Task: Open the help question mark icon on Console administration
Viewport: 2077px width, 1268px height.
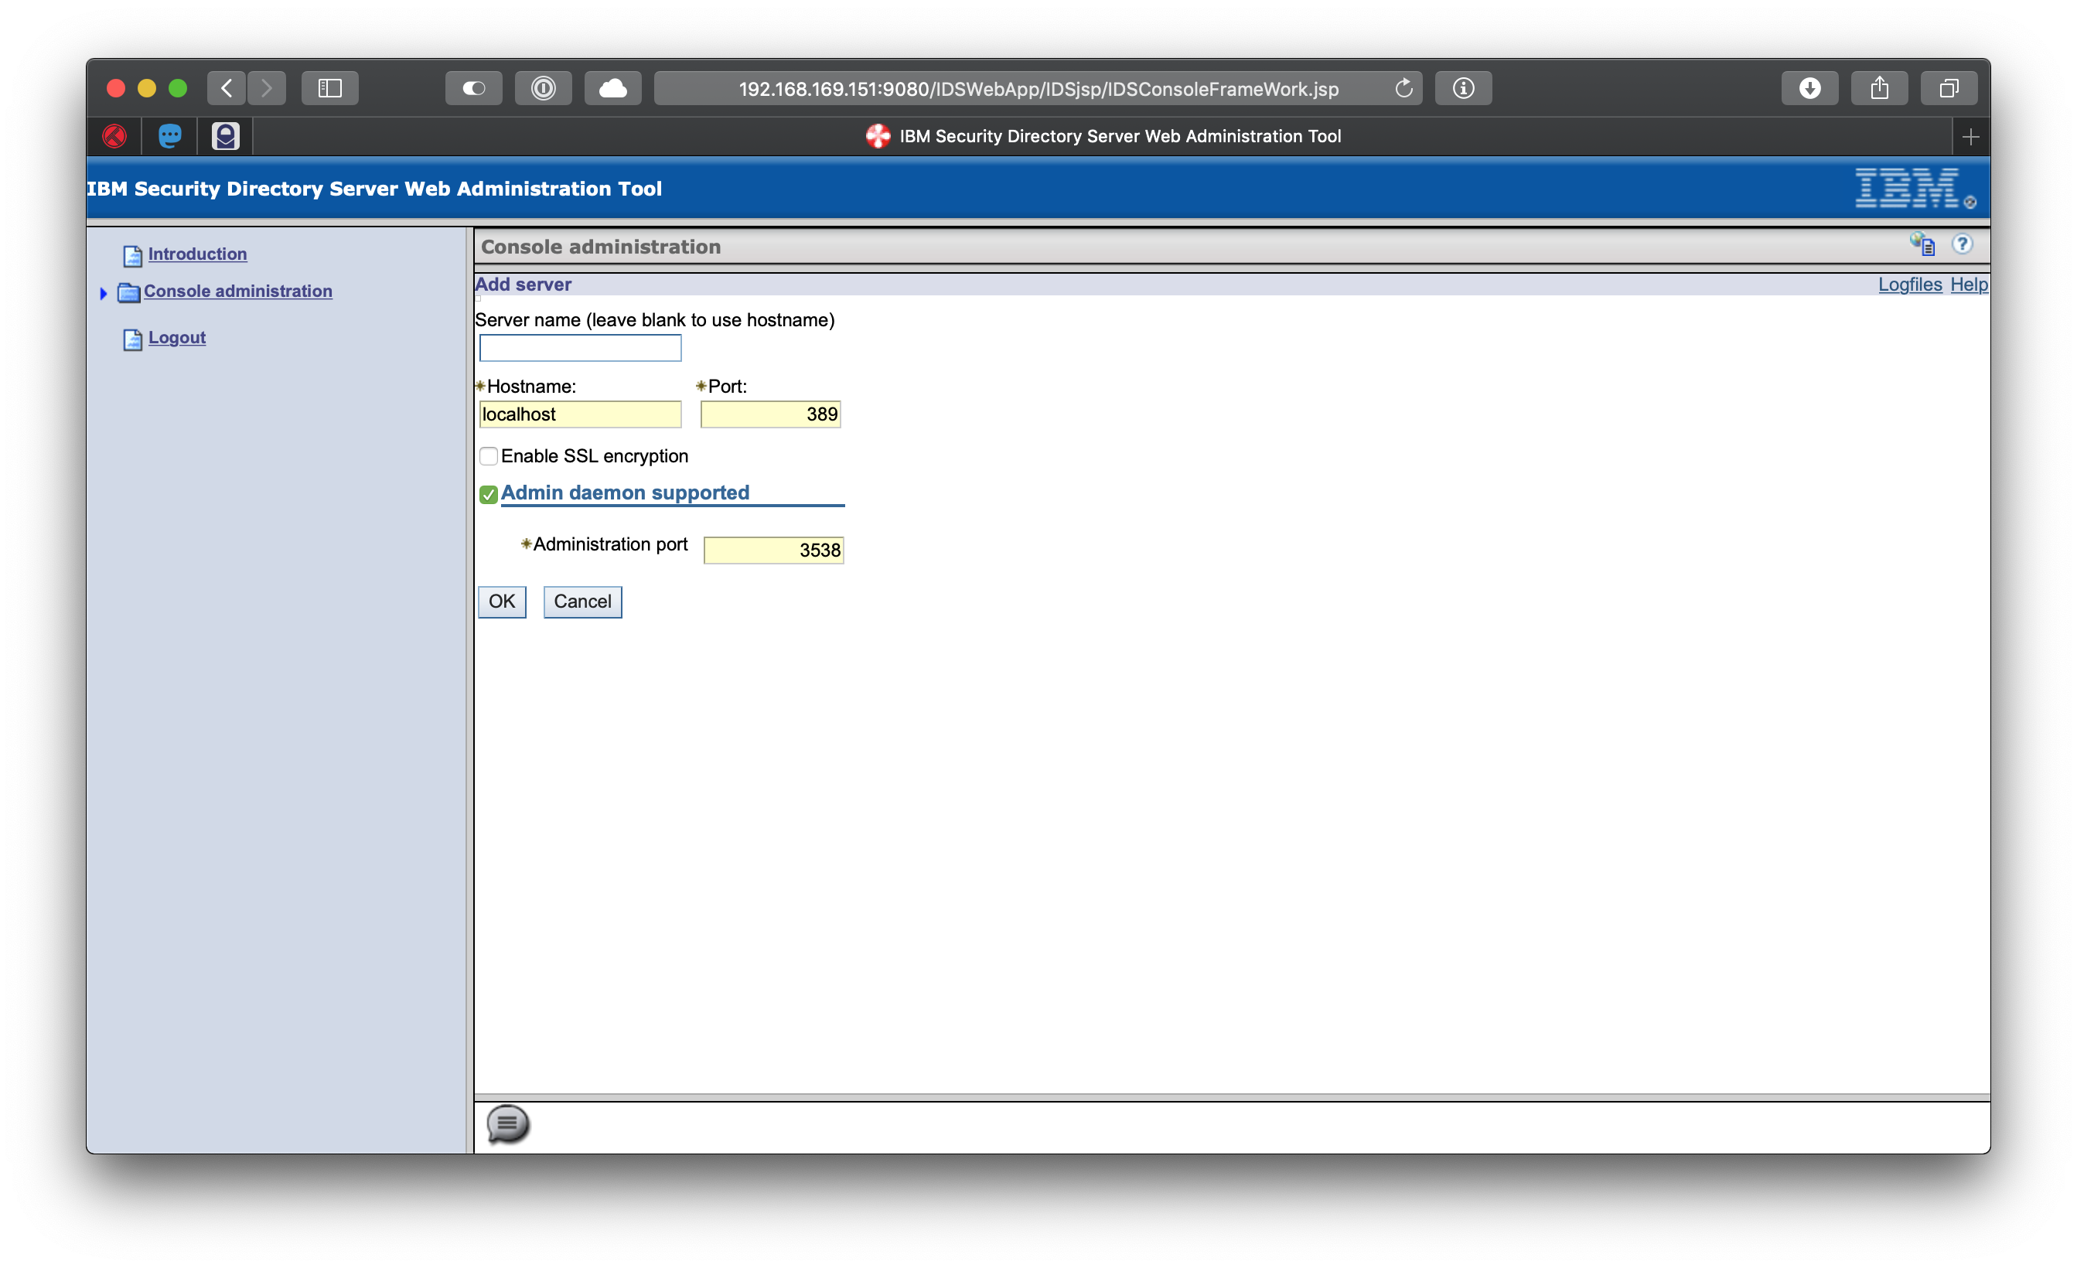Action: 1963,244
